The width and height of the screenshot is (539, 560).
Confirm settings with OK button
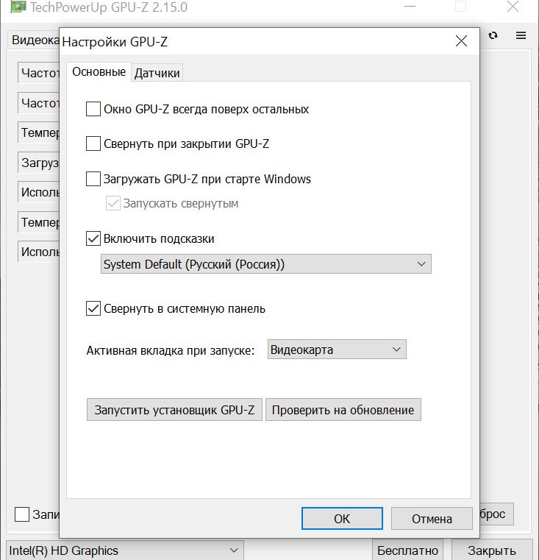point(342,519)
